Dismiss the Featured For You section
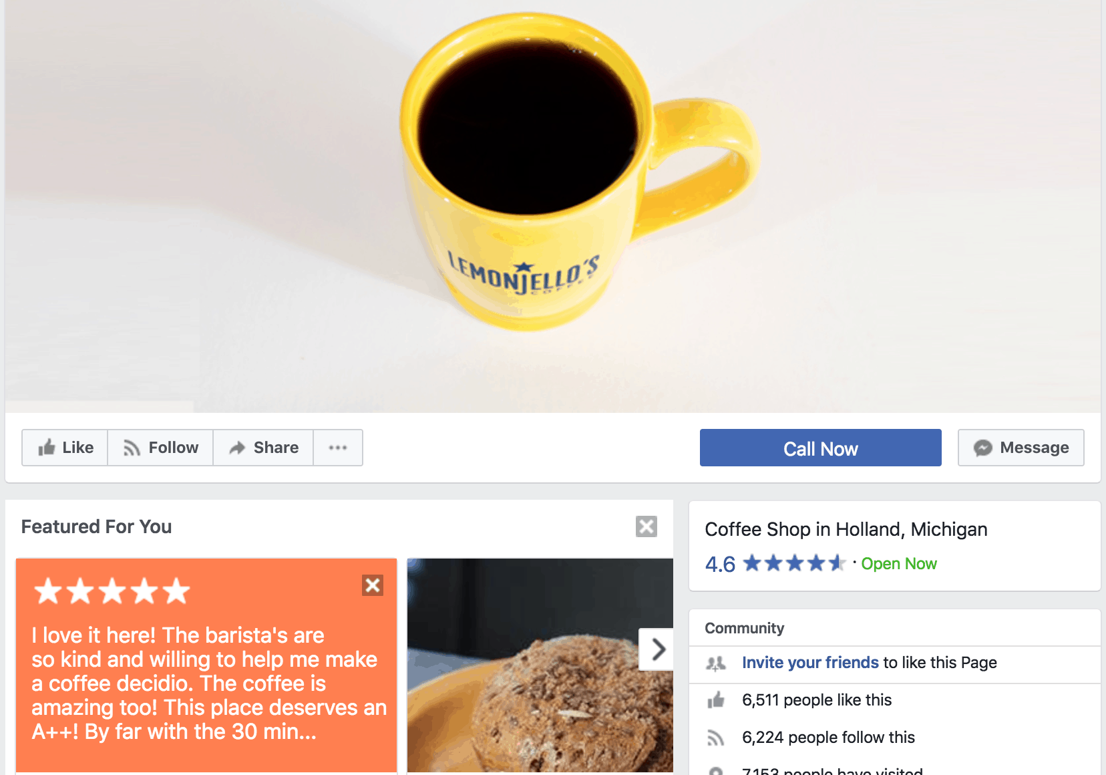1106x775 pixels. (x=647, y=526)
